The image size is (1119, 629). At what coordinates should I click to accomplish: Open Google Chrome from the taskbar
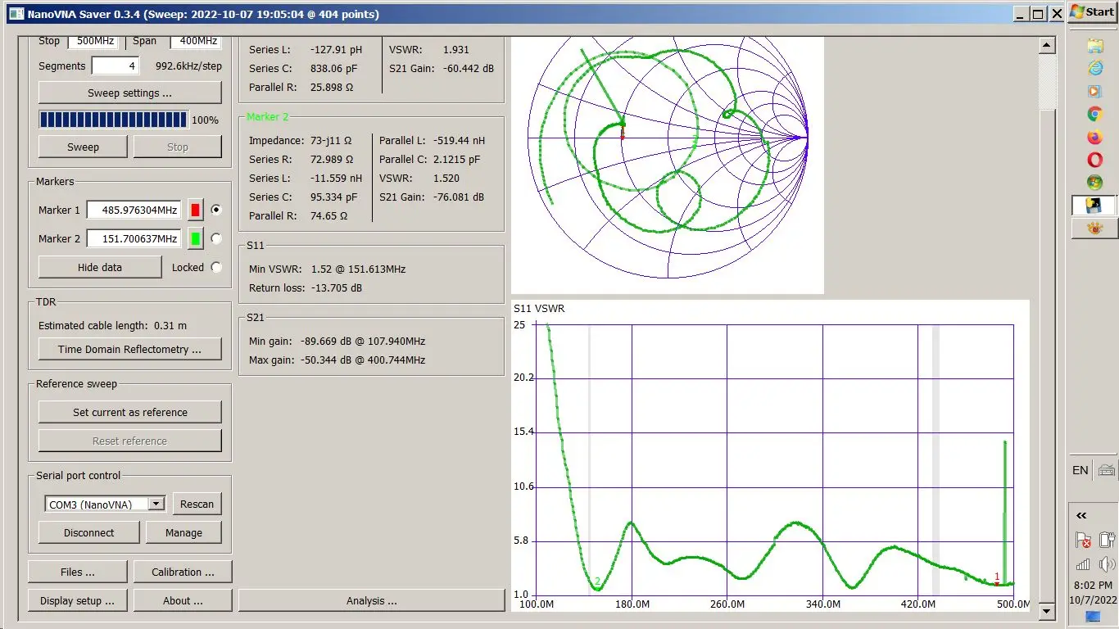tap(1094, 114)
